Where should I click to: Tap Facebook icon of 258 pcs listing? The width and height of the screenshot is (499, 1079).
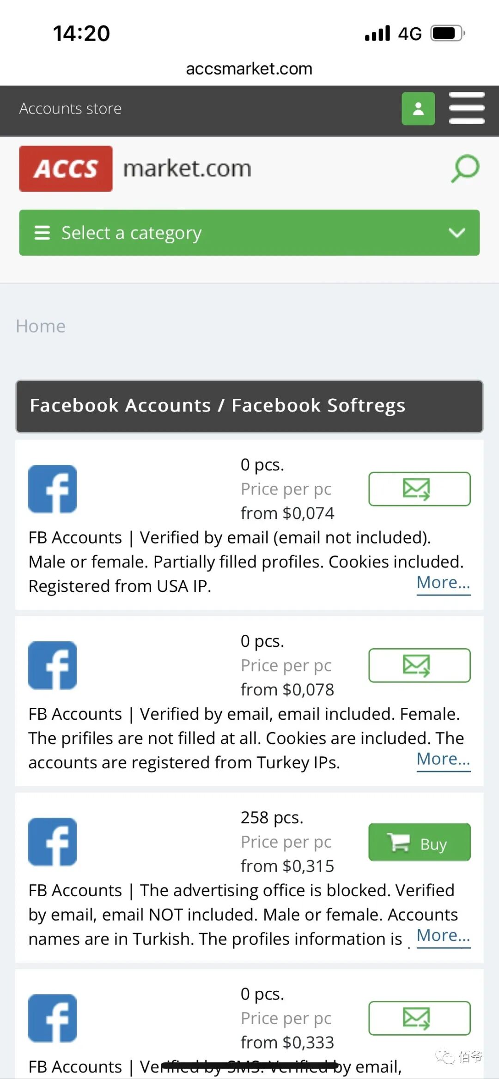(53, 842)
